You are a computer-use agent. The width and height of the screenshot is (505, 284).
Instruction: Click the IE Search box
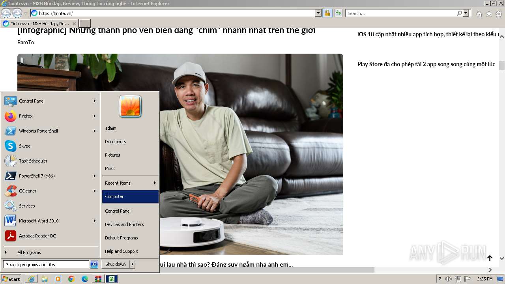[x=401, y=13]
